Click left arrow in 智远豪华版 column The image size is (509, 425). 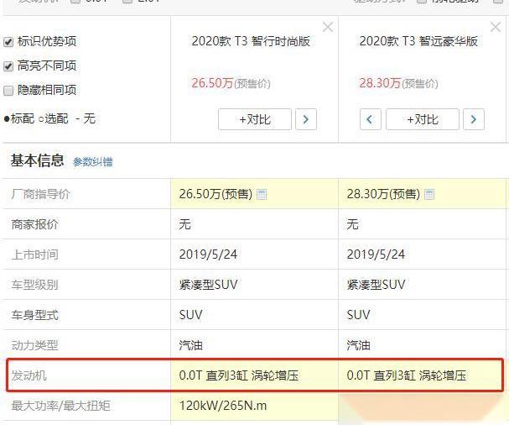[370, 119]
